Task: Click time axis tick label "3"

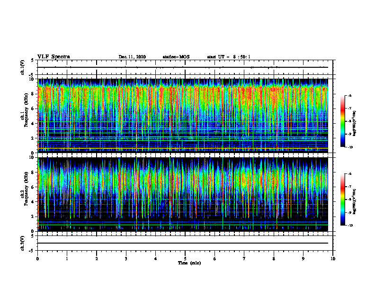Action: click(126, 259)
